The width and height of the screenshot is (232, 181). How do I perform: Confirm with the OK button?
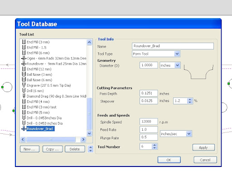[x=169, y=160]
